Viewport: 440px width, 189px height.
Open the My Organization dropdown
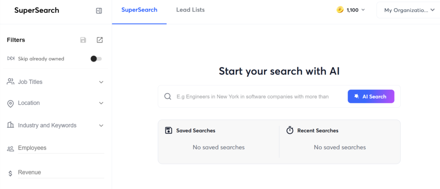tap(409, 10)
